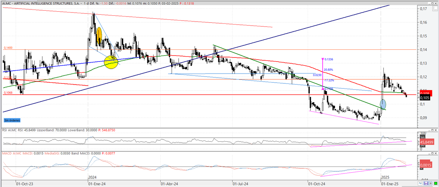Click the pin icon in bottom-right corner
Viewport: 439px width, 187px height.
point(431,183)
